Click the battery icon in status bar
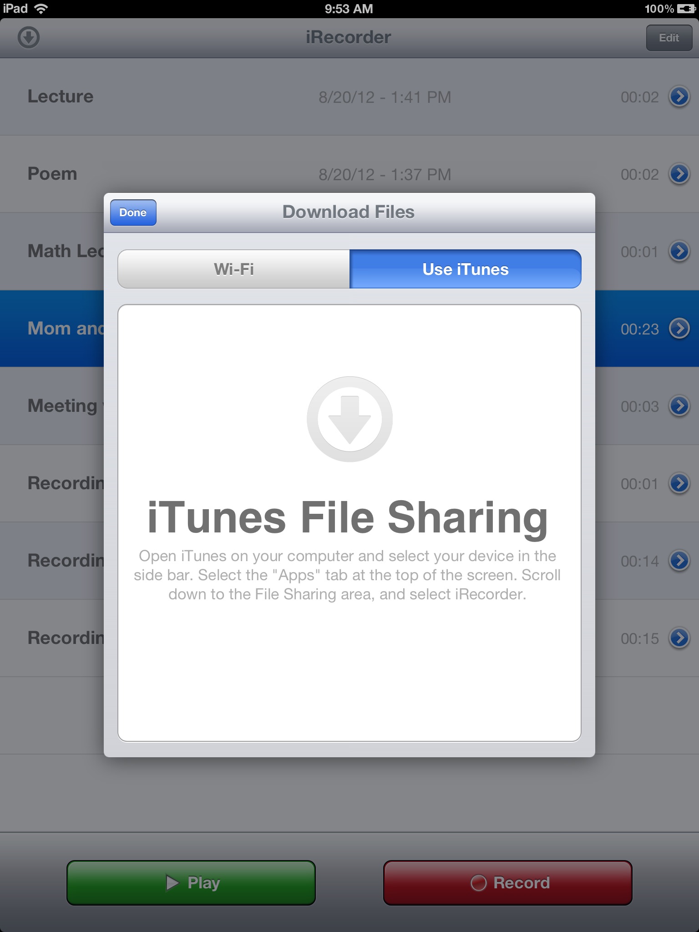Viewport: 699px width, 932px height. [686, 9]
